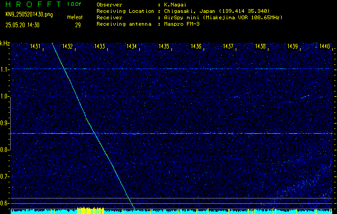Click the date stamp 25.05.20 14:30

click(23, 25)
